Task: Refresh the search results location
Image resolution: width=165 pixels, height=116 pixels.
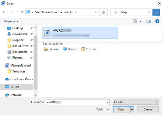Action: click(104, 12)
